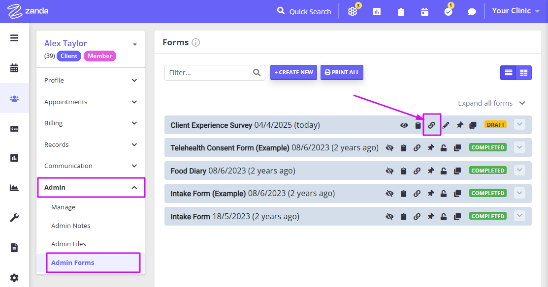Toggle visibility eye on Client Experience Survey

pos(404,125)
